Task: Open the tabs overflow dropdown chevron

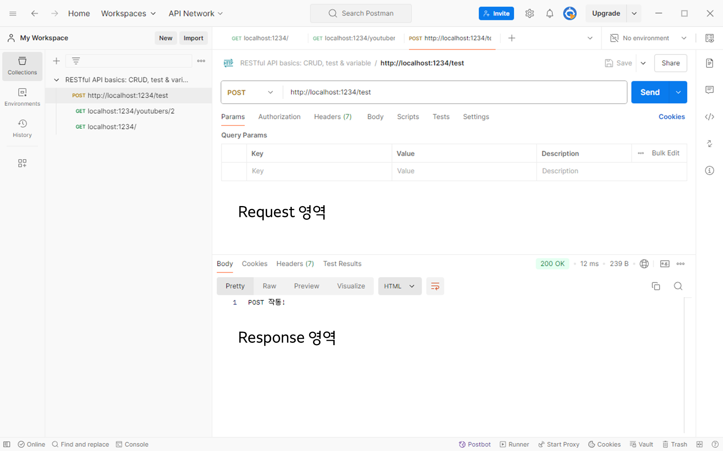Action: [590, 38]
